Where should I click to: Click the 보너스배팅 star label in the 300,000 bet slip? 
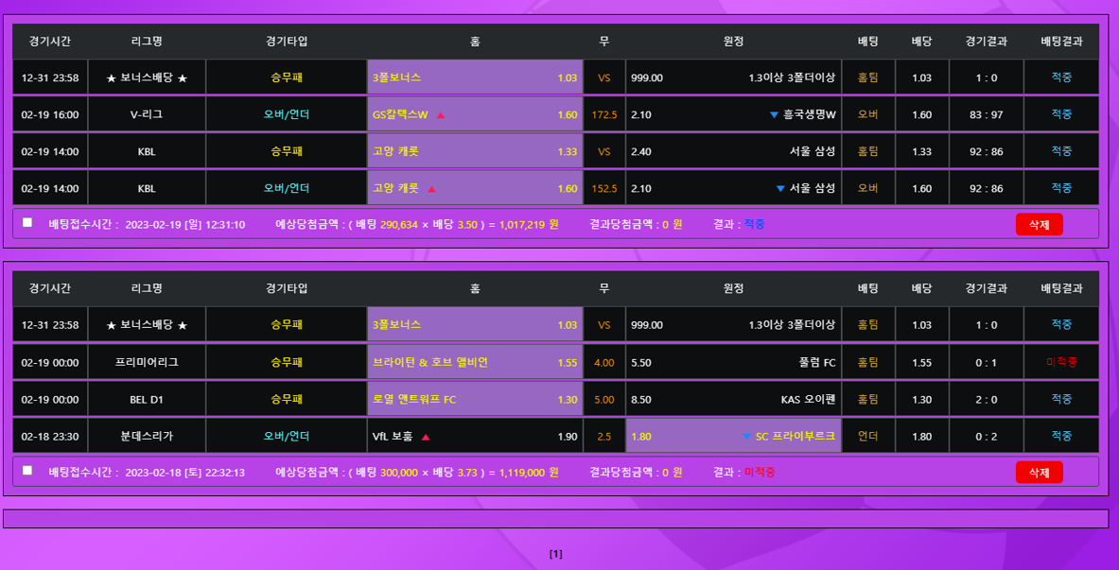pos(147,325)
